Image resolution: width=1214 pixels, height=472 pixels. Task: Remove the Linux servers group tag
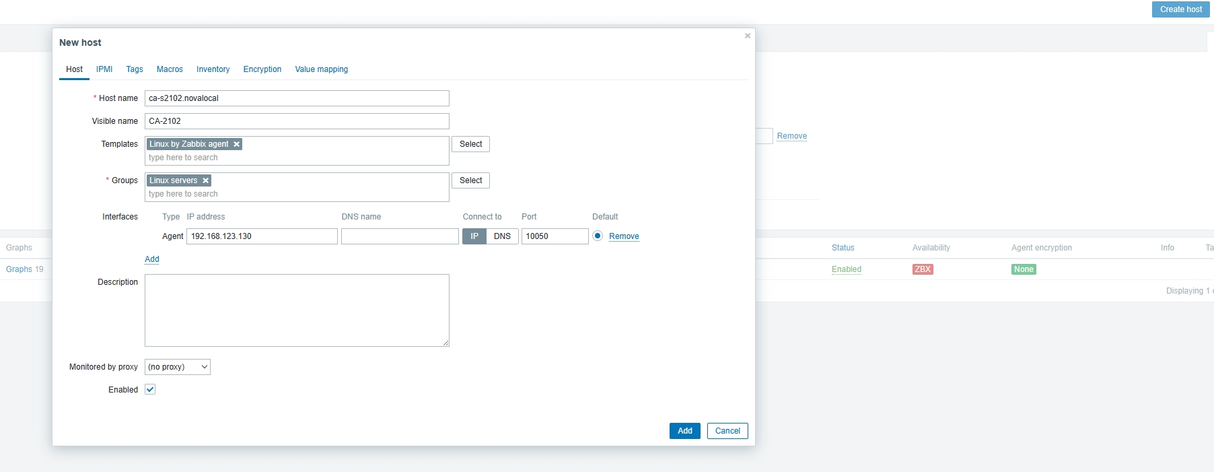(x=205, y=180)
